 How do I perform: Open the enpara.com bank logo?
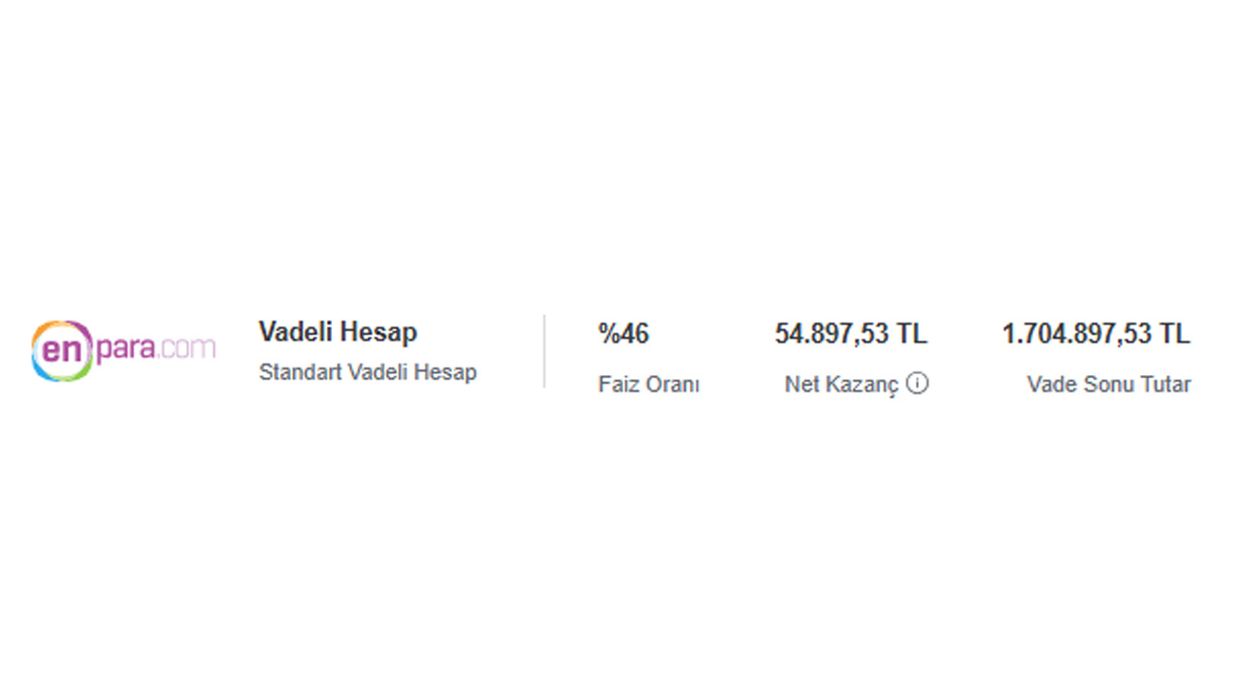point(123,351)
